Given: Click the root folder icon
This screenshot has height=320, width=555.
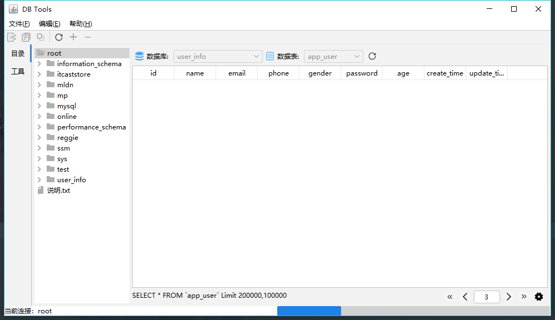Looking at the screenshot, I should (41, 53).
